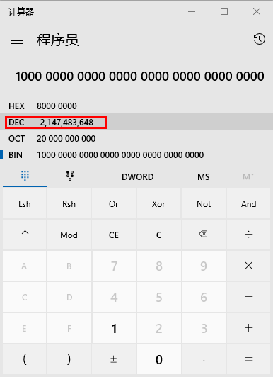
Task: Apply the Or bitwise operator
Action: click(x=114, y=203)
